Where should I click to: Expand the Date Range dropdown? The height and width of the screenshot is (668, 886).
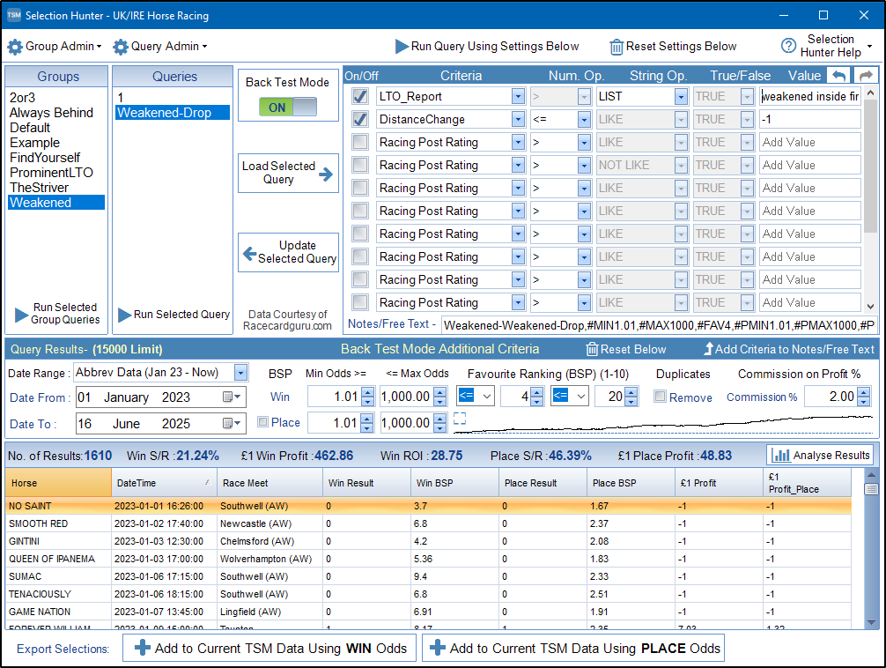[240, 373]
